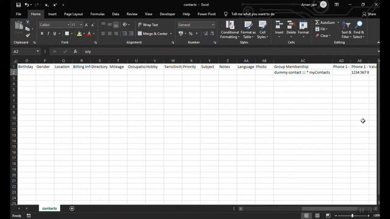This screenshot has width=390, height=219.
Task: Activate the Format Painter brush
Action: tap(27, 35)
